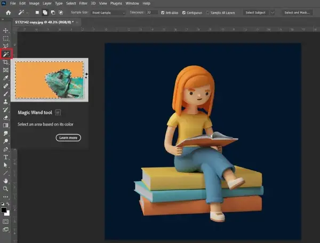Viewport: 320px width, 243px height.
Task: Select the Polygonal Lasso tool
Action: (x=5, y=46)
